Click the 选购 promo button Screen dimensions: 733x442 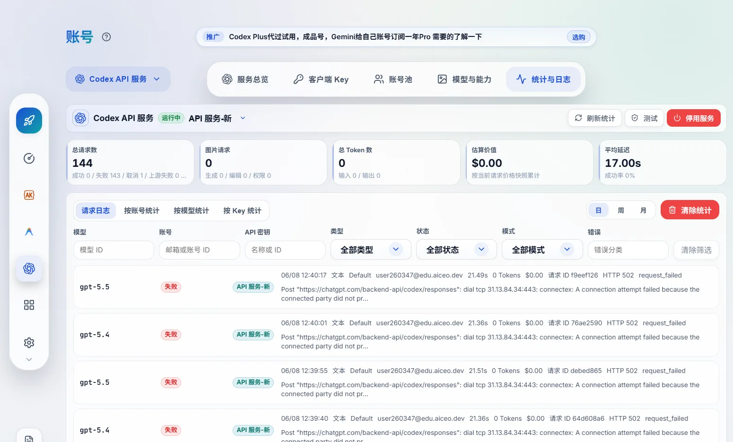coord(578,37)
